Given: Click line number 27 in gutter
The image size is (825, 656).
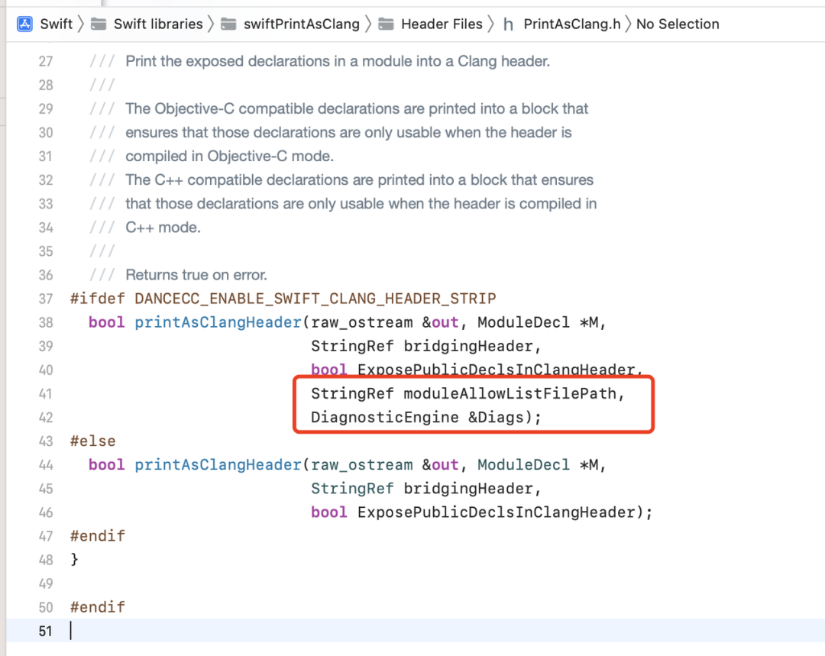Looking at the screenshot, I should tap(46, 62).
